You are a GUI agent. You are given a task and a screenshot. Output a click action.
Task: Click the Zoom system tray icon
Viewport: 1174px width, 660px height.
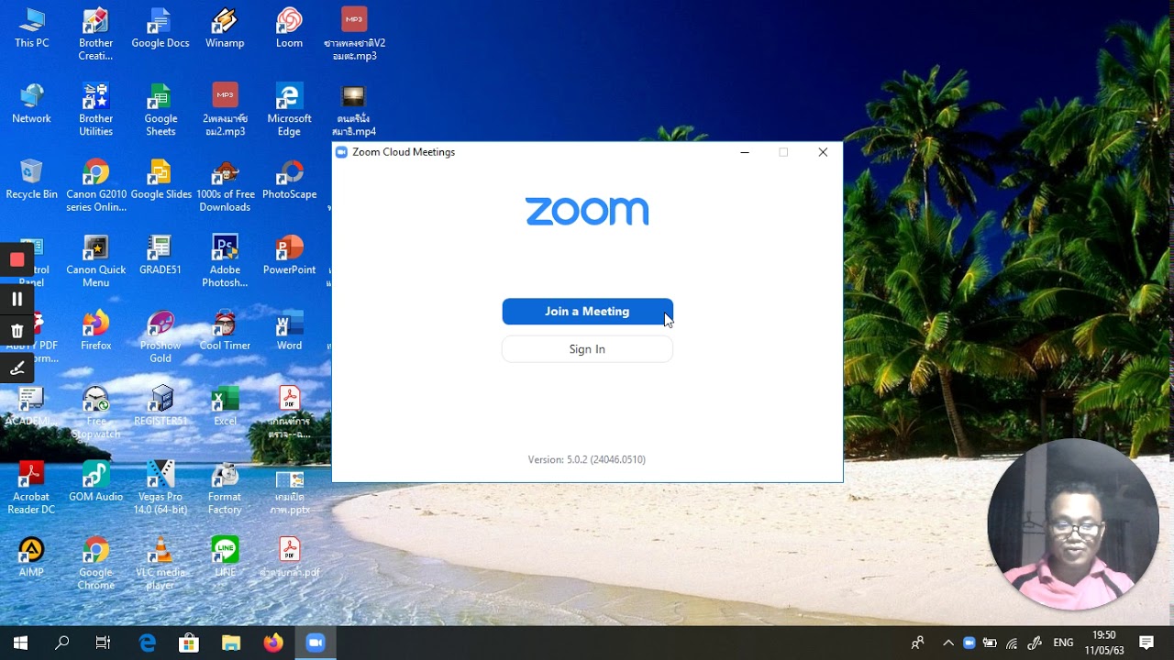[969, 643]
